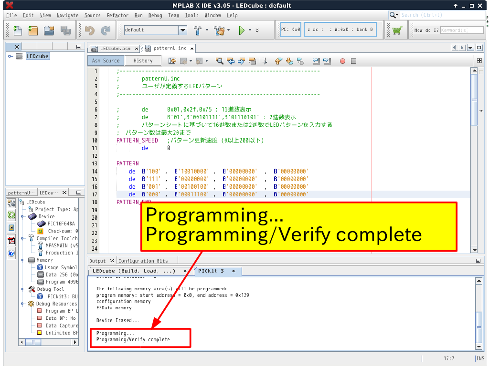Viewport: 489px width, 366px height.
Task: Go to the previous bookmark icon
Action: [278, 61]
